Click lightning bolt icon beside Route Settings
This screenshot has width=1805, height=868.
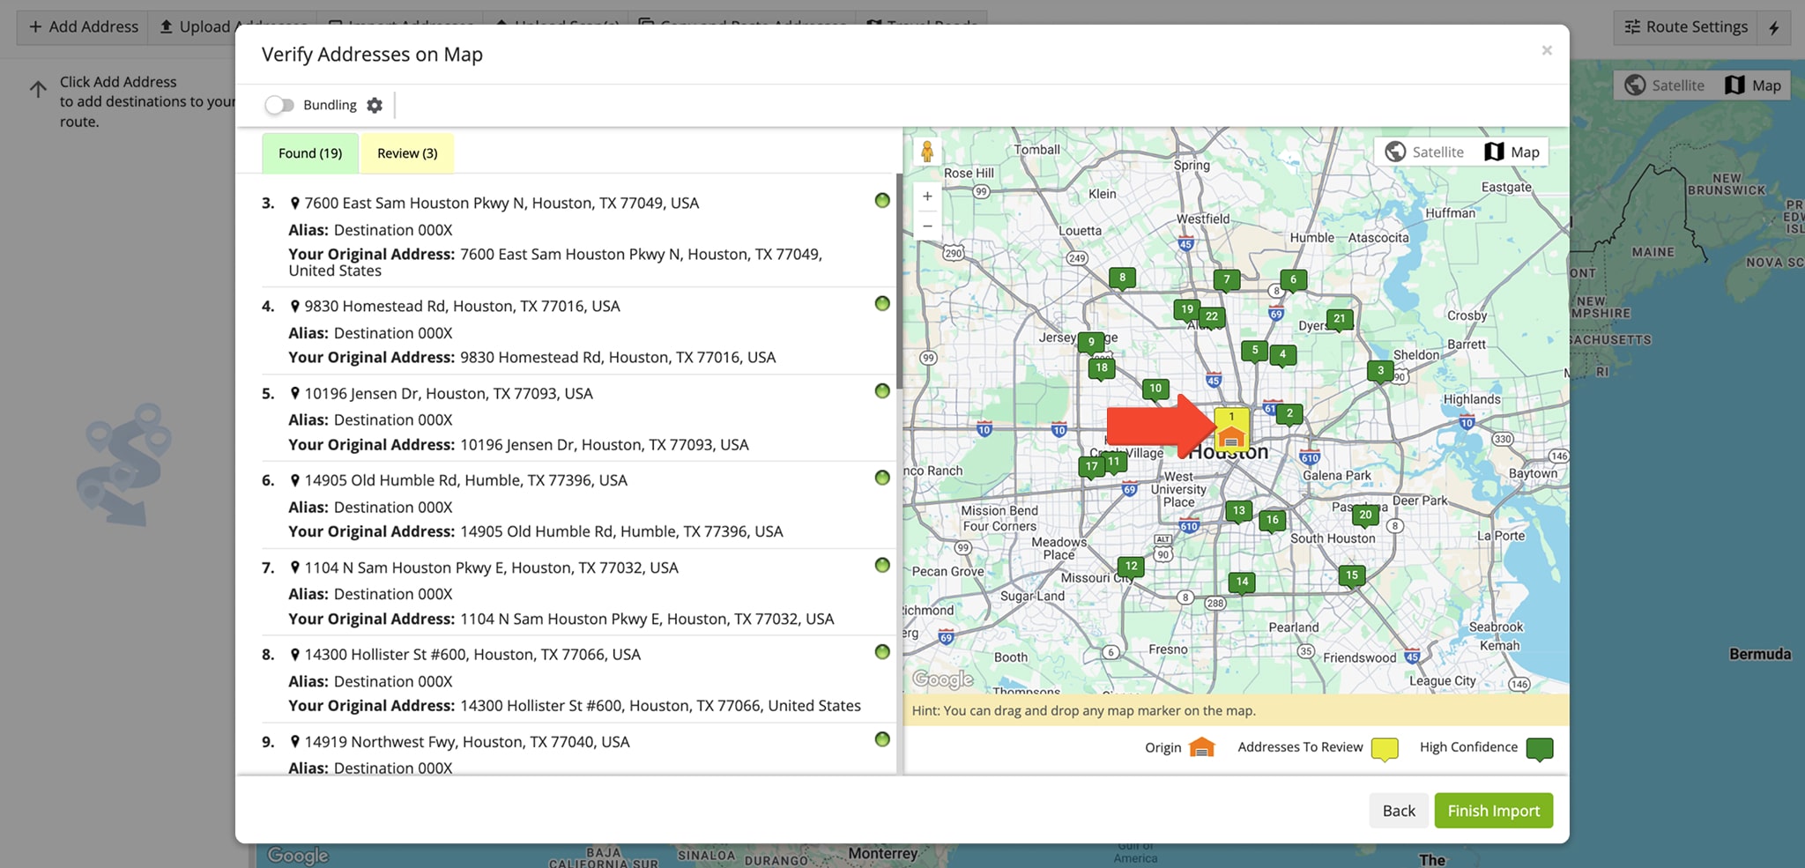click(1774, 27)
